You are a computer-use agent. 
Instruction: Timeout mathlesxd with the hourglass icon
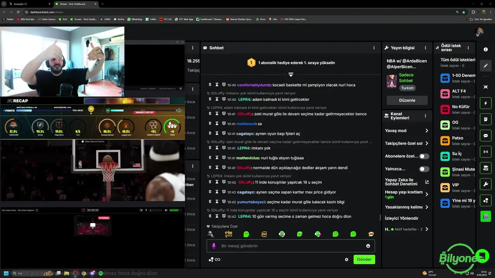coord(217,124)
